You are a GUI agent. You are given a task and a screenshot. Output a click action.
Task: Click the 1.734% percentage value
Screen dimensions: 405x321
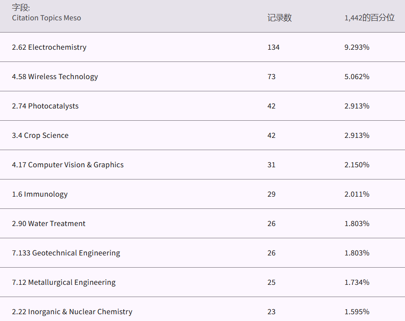click(357, 283)
